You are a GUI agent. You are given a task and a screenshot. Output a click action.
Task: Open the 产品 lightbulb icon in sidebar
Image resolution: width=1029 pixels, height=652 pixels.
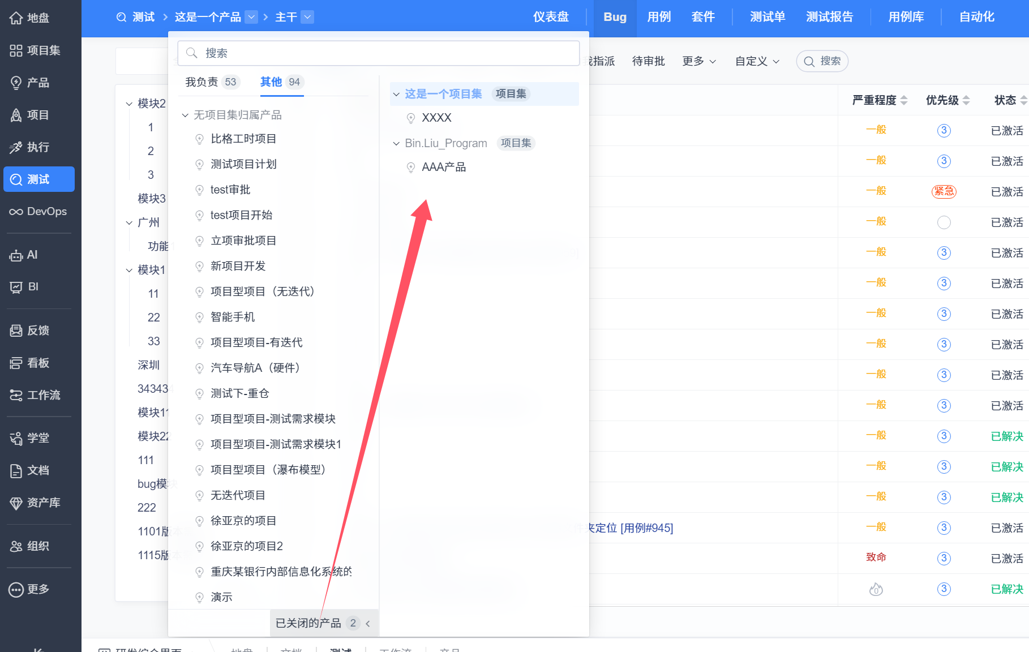pyautogui.click(x=16, y=83)
